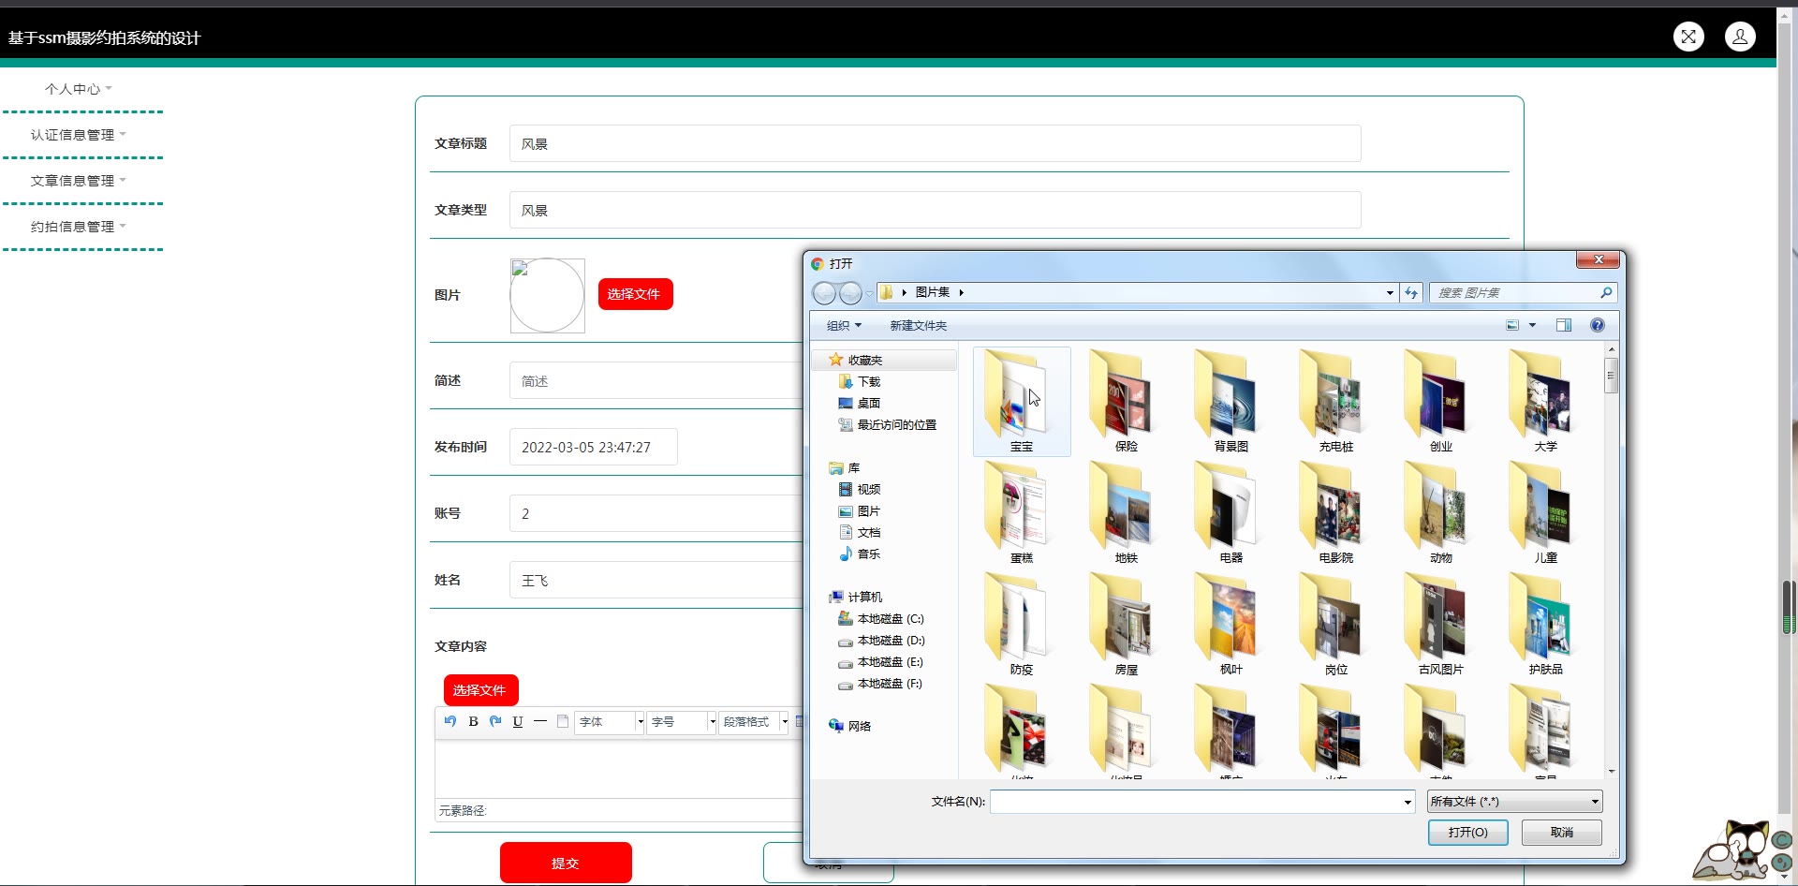Expand the 文章信息管理 sidebar menu

78,181
